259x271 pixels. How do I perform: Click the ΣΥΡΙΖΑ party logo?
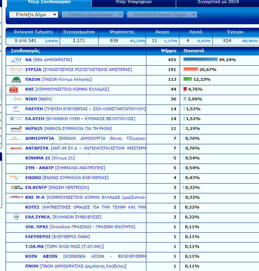coord(16,70)
